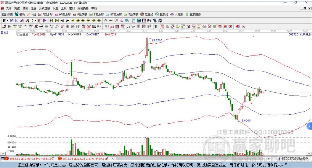Open the 赢家轮 wheel tool
Image resolution: width=312 pixels, height=168 pixels.
(x=162, y=15)
